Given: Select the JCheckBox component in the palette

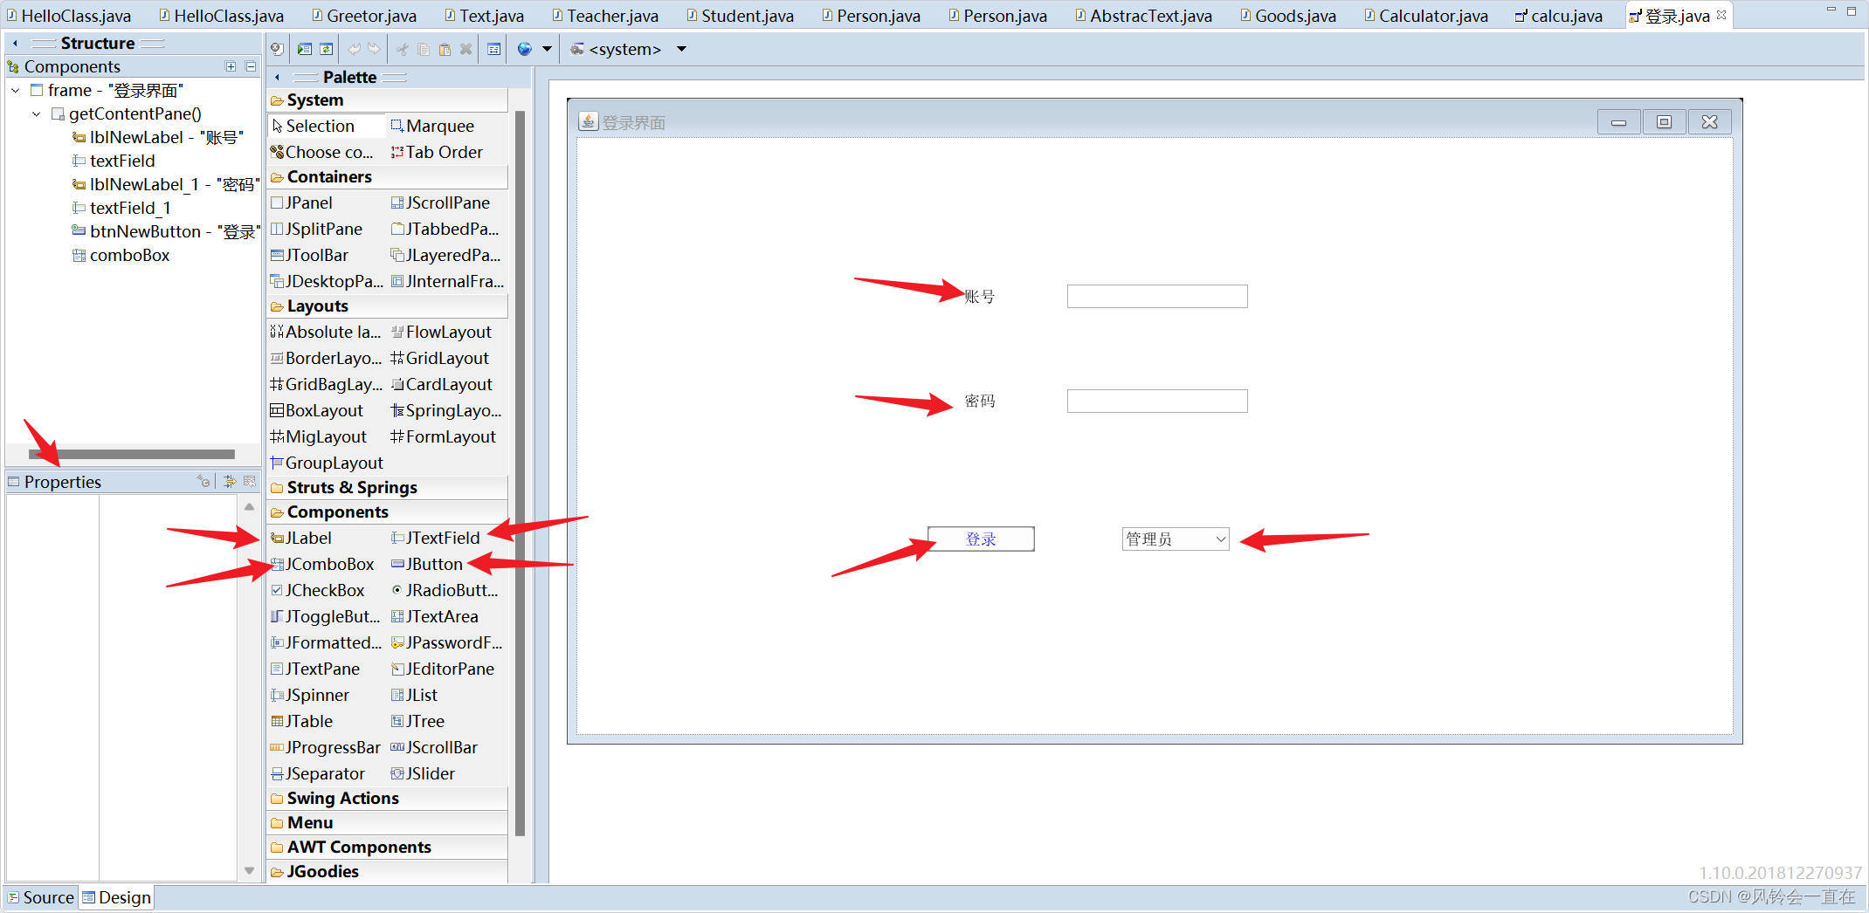Looking at the screenshot, I should pyautogui.click(x=324, y=590).
